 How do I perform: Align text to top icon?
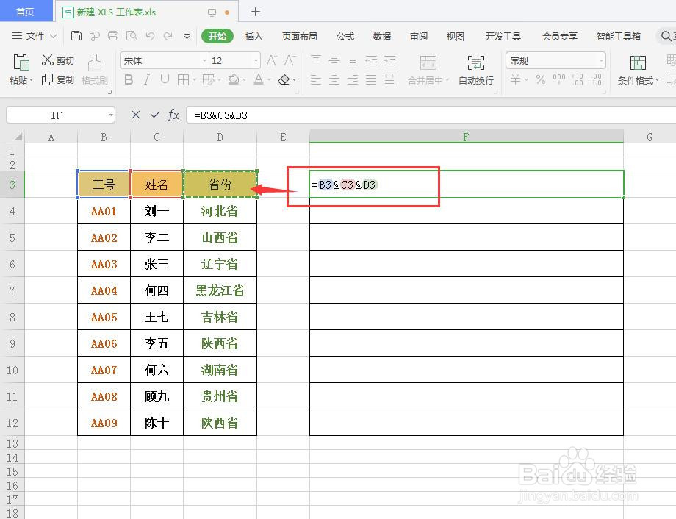316,60
